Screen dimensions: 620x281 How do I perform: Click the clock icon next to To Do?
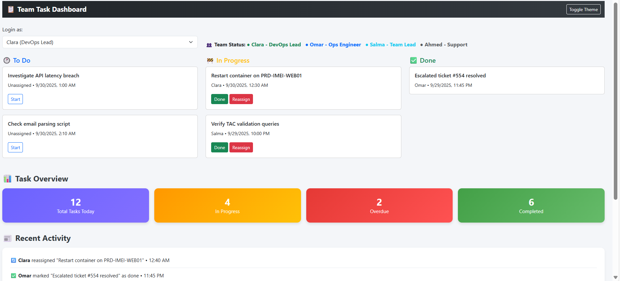coord(7,60)
